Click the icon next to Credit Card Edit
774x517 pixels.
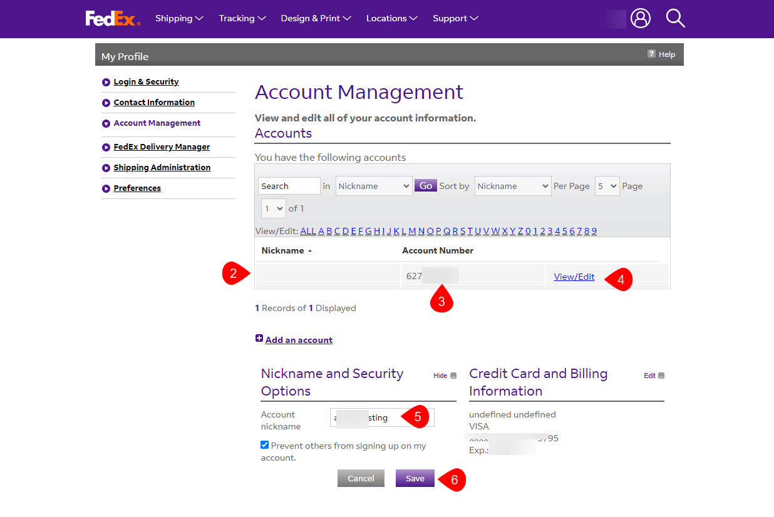point(661,376)
